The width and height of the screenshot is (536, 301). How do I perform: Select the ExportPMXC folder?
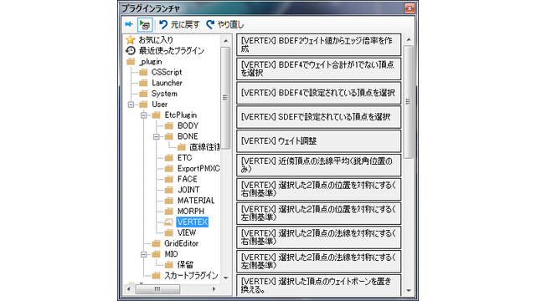click(198, 169)
